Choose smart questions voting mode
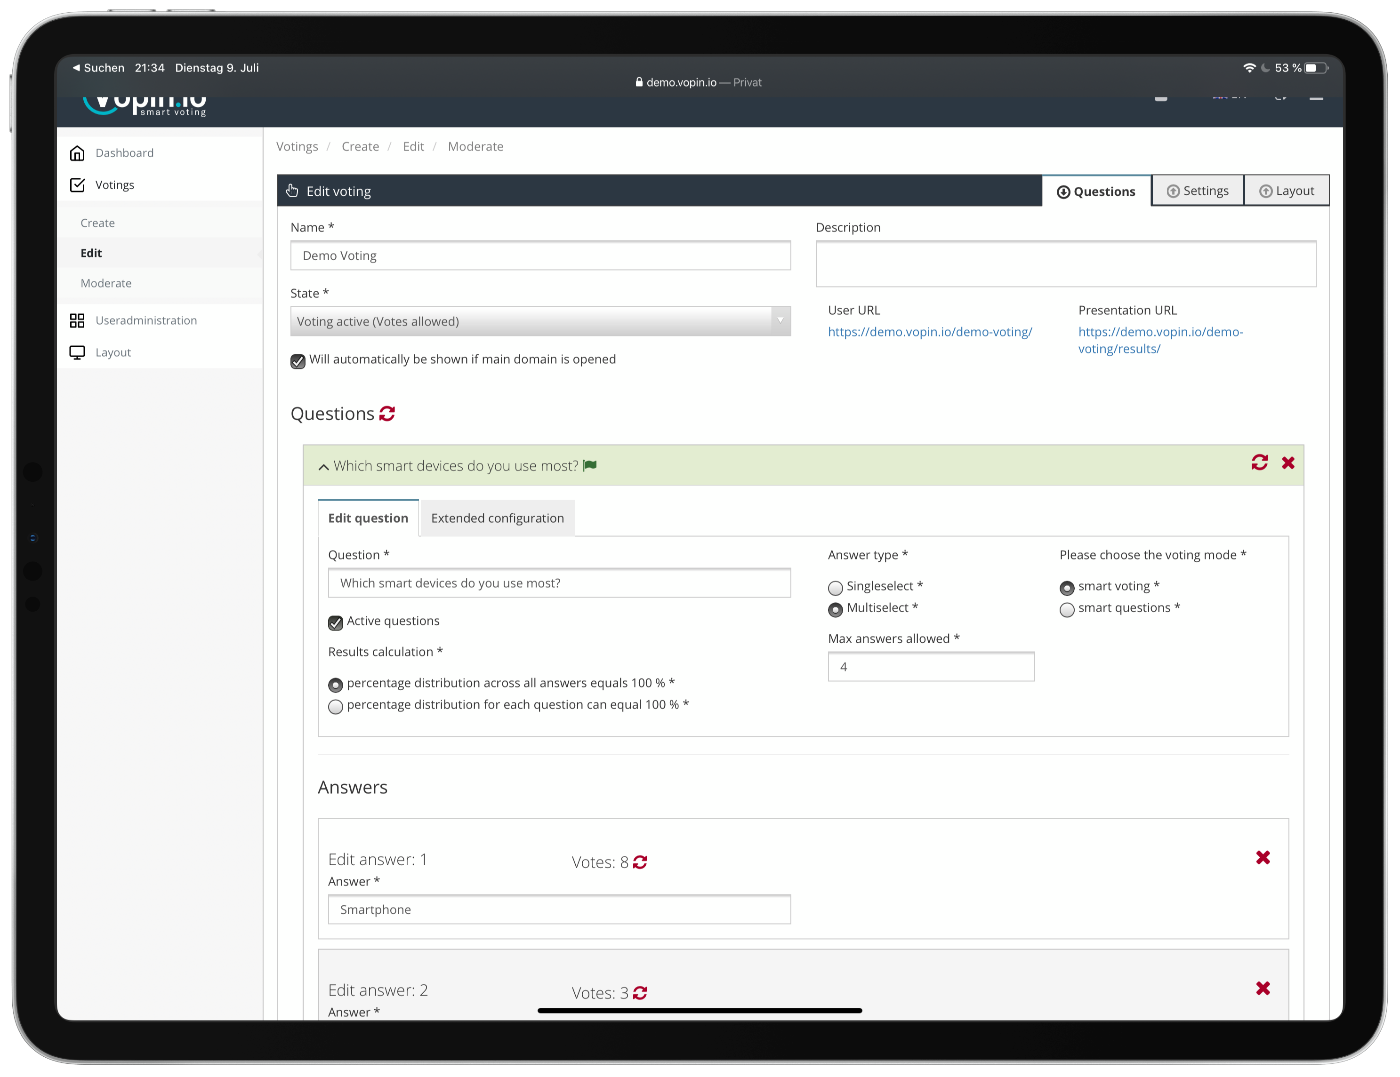 point(1067,609)
